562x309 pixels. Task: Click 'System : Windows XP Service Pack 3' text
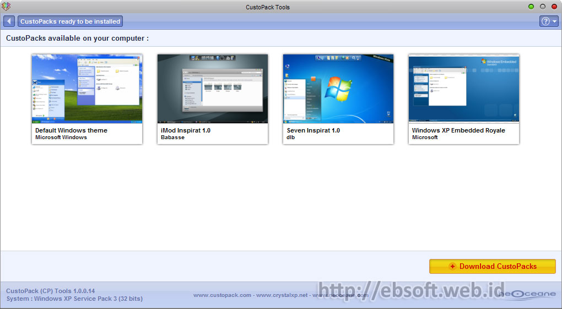[x=74, y=299]
